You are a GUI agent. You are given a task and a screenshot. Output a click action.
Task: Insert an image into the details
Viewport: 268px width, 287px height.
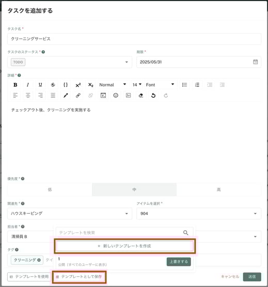click(129, 95)
